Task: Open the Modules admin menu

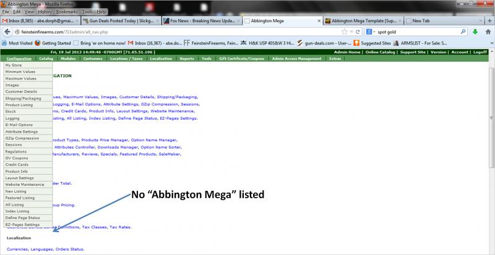Action: click(x=68, y=59)
